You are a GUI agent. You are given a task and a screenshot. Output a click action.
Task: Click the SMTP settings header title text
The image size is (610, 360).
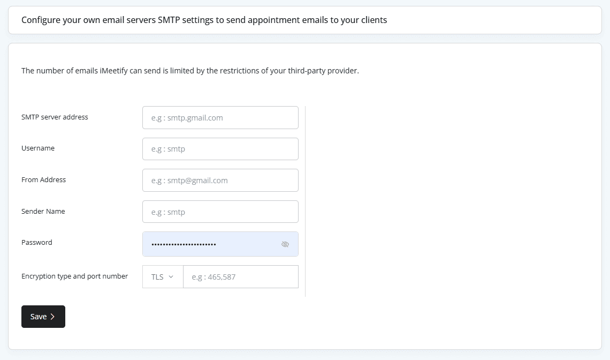pos(204,20)
